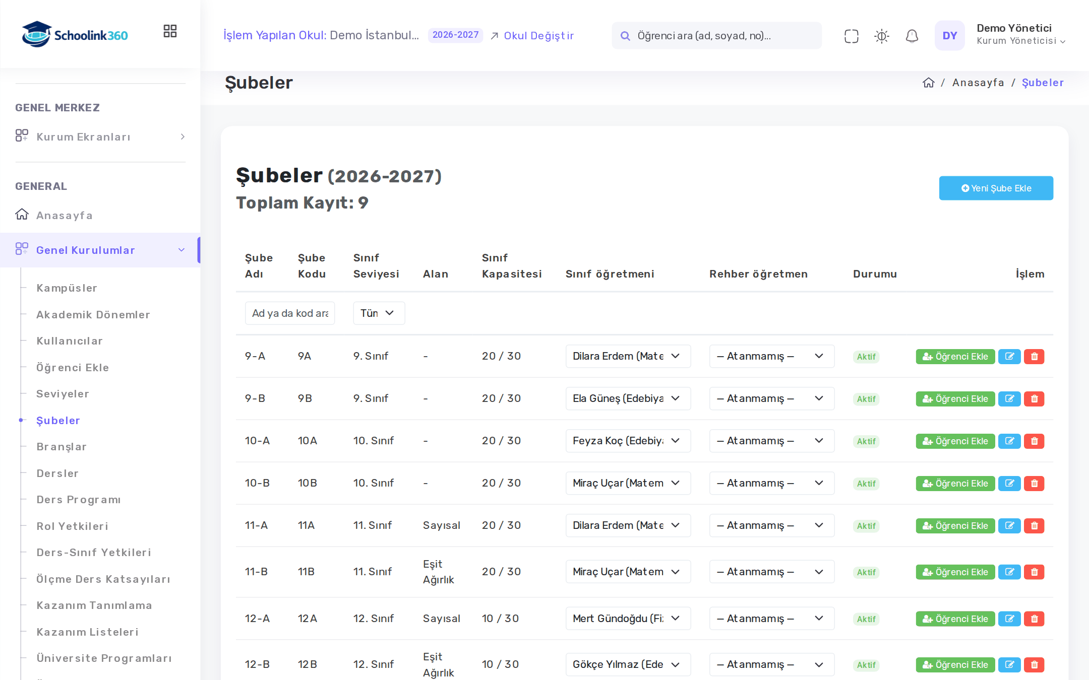Edit section 10-A with pencil icon
This screenshot has height=680, width=1089.
click(x=1009, y=441)
